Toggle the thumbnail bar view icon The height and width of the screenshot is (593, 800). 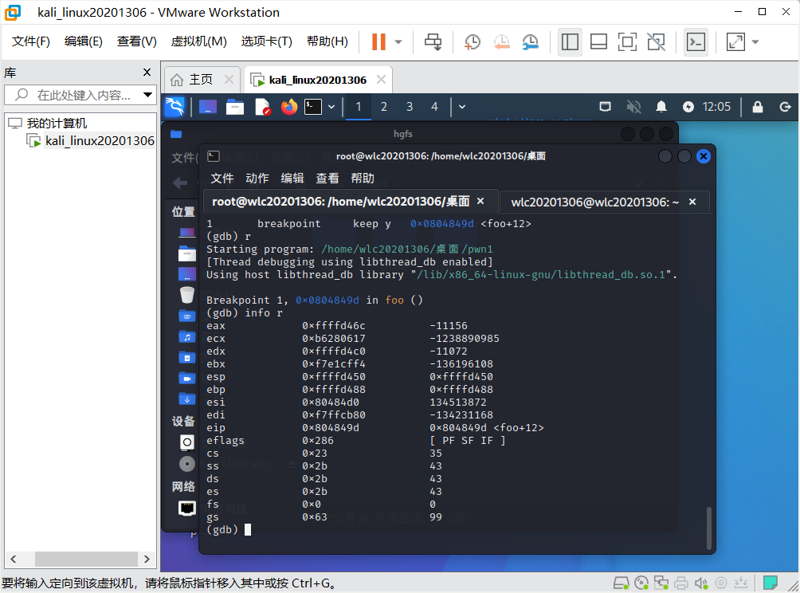tap(598, 42)
